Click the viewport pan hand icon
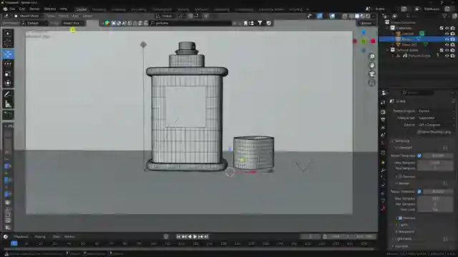The width and height of the screenshot is (458, 257). [x=371, y=65]
